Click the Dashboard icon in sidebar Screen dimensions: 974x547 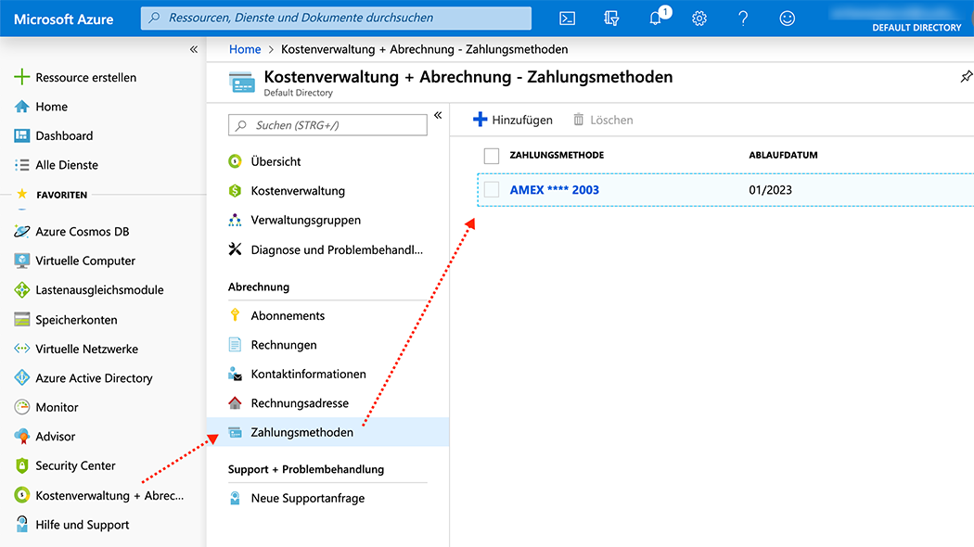click(x=21, y=135)
